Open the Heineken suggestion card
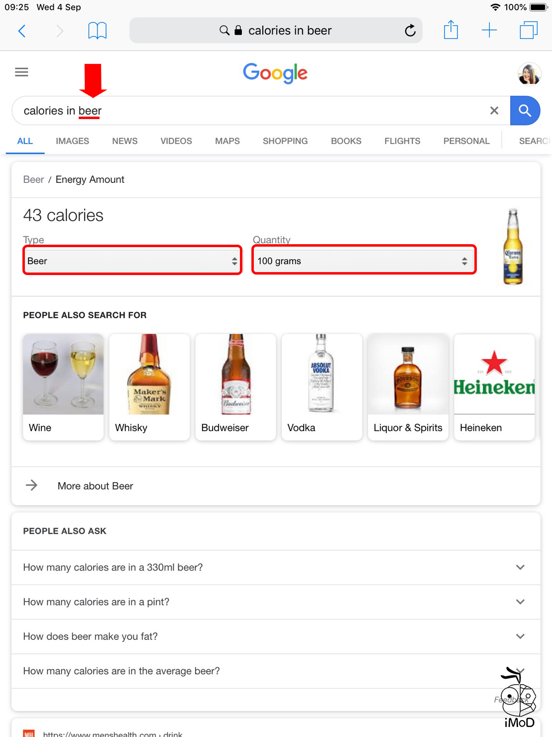This screenshot has height=737, width=552. tap(494, 387)
